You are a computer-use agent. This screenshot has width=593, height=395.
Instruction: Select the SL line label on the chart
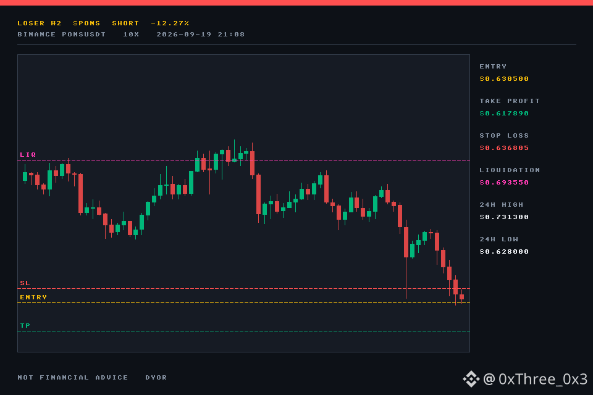coord(25,283)
